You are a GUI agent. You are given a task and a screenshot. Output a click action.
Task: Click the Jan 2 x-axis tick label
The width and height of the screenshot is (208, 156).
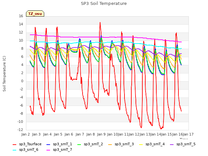(25, 134)
